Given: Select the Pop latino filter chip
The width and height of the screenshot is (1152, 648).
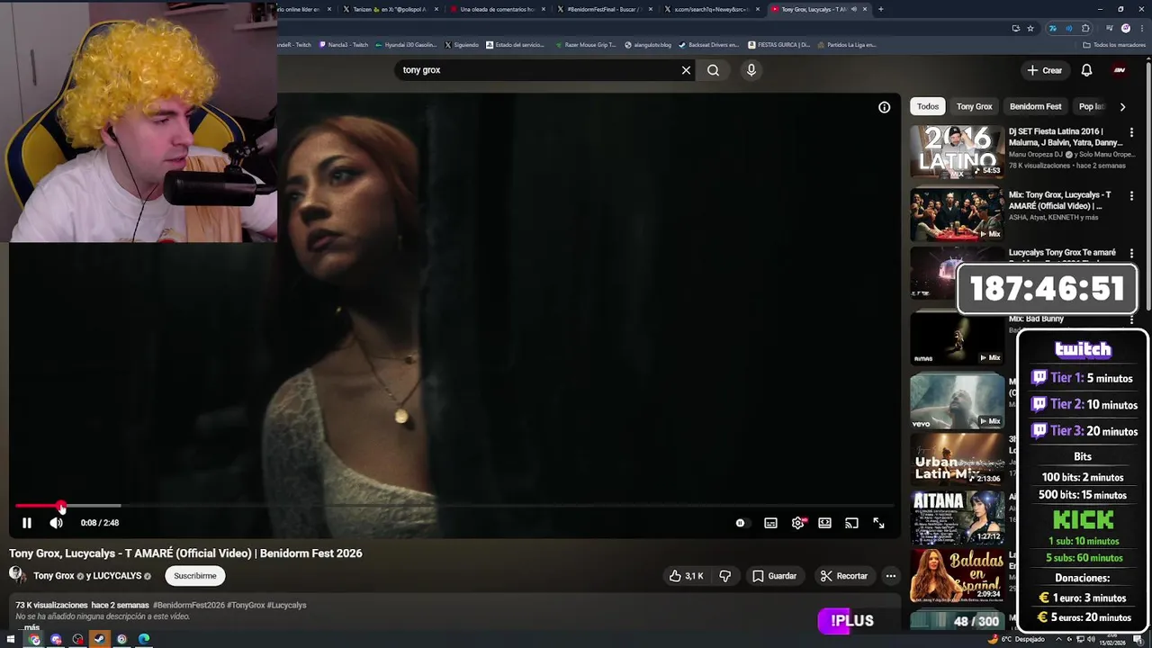Looking at the screenshot, I should coord(1092,106).
